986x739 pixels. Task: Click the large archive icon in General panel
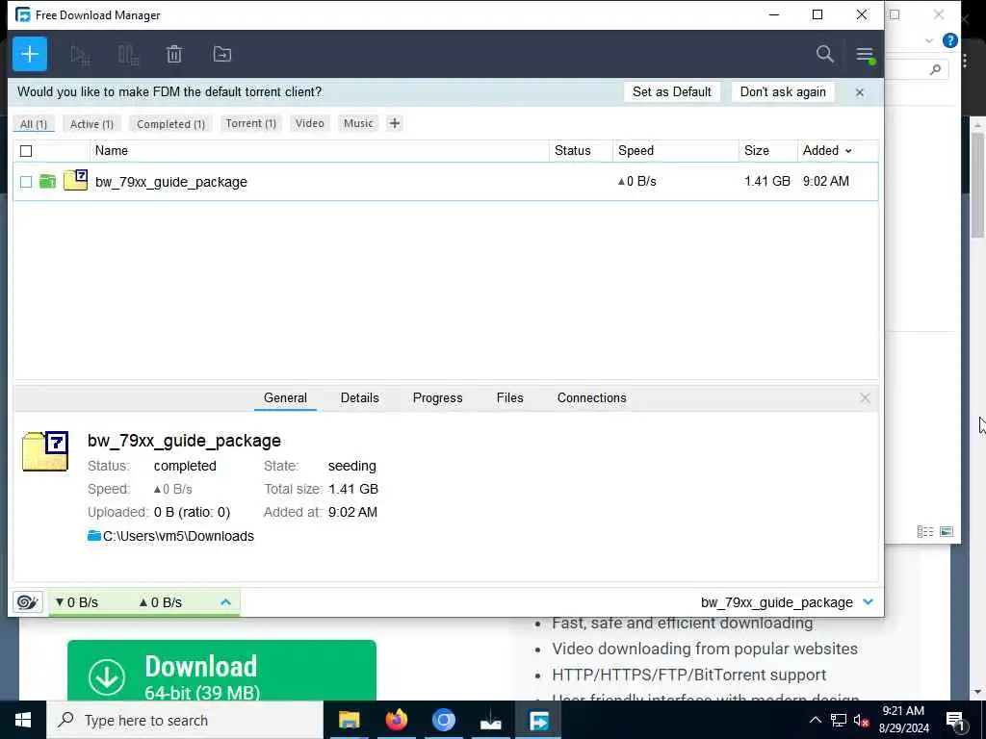[x=45, y=450]
